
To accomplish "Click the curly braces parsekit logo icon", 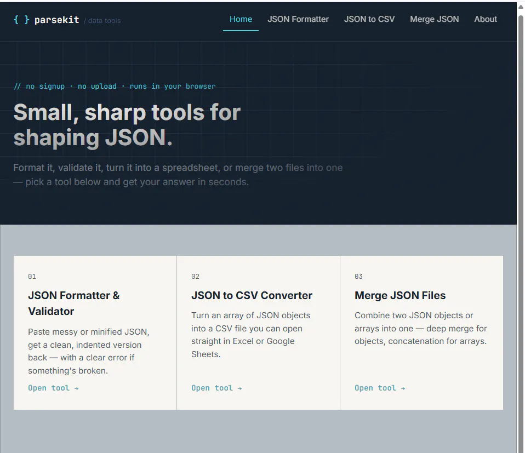I will (x=21, y=20).
